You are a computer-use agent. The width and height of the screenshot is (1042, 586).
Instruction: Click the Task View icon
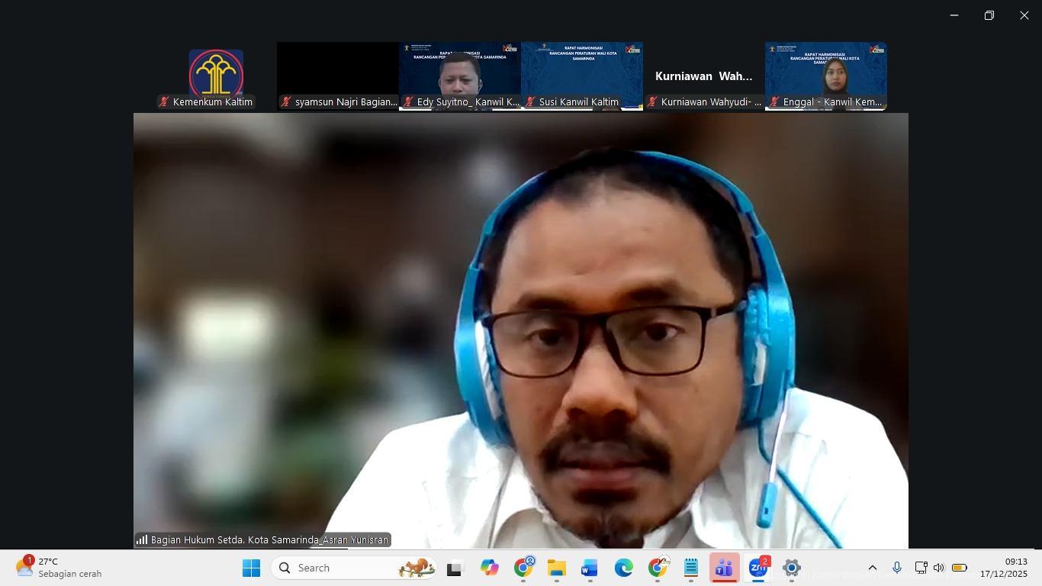pyautogui.click(x=455, y=568)
